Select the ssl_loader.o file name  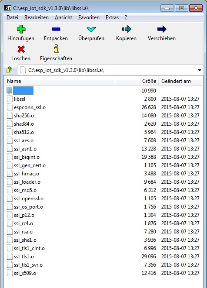point(27,182)
